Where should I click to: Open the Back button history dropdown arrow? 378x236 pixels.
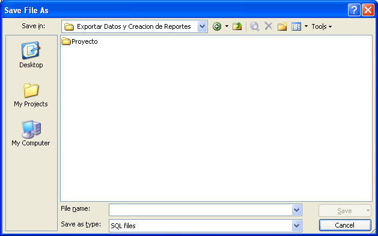pos(227,26)
